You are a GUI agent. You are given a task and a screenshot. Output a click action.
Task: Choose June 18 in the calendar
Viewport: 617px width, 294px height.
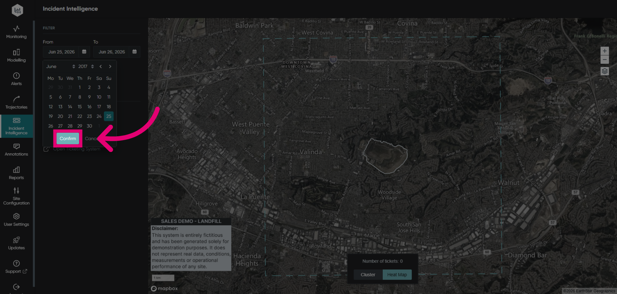109,107
